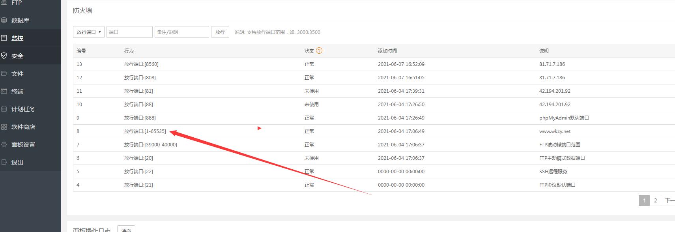Viewport: 675px width, 232px height.
Task: Click the terminal icon in sidebar
Action: 4,91
